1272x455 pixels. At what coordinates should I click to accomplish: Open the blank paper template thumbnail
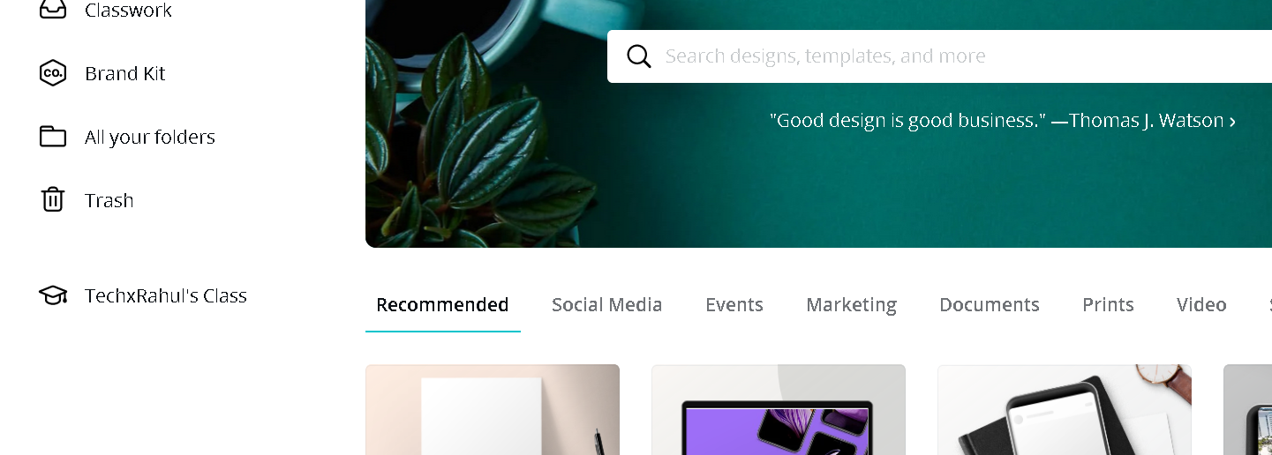pyautogui.click(x=493, y=410)
